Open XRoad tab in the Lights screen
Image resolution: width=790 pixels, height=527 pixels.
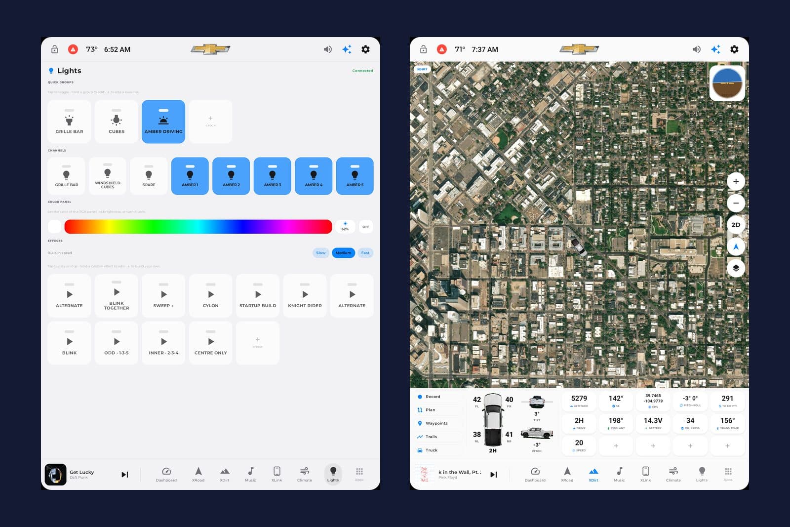point(198,475)
